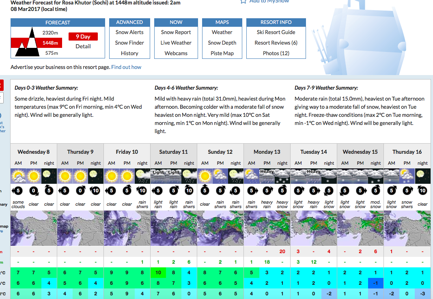Open the Thursday 16 weather map thumbnail
Viewport: 433px width, 299px height.
click(x=407, y=228)
